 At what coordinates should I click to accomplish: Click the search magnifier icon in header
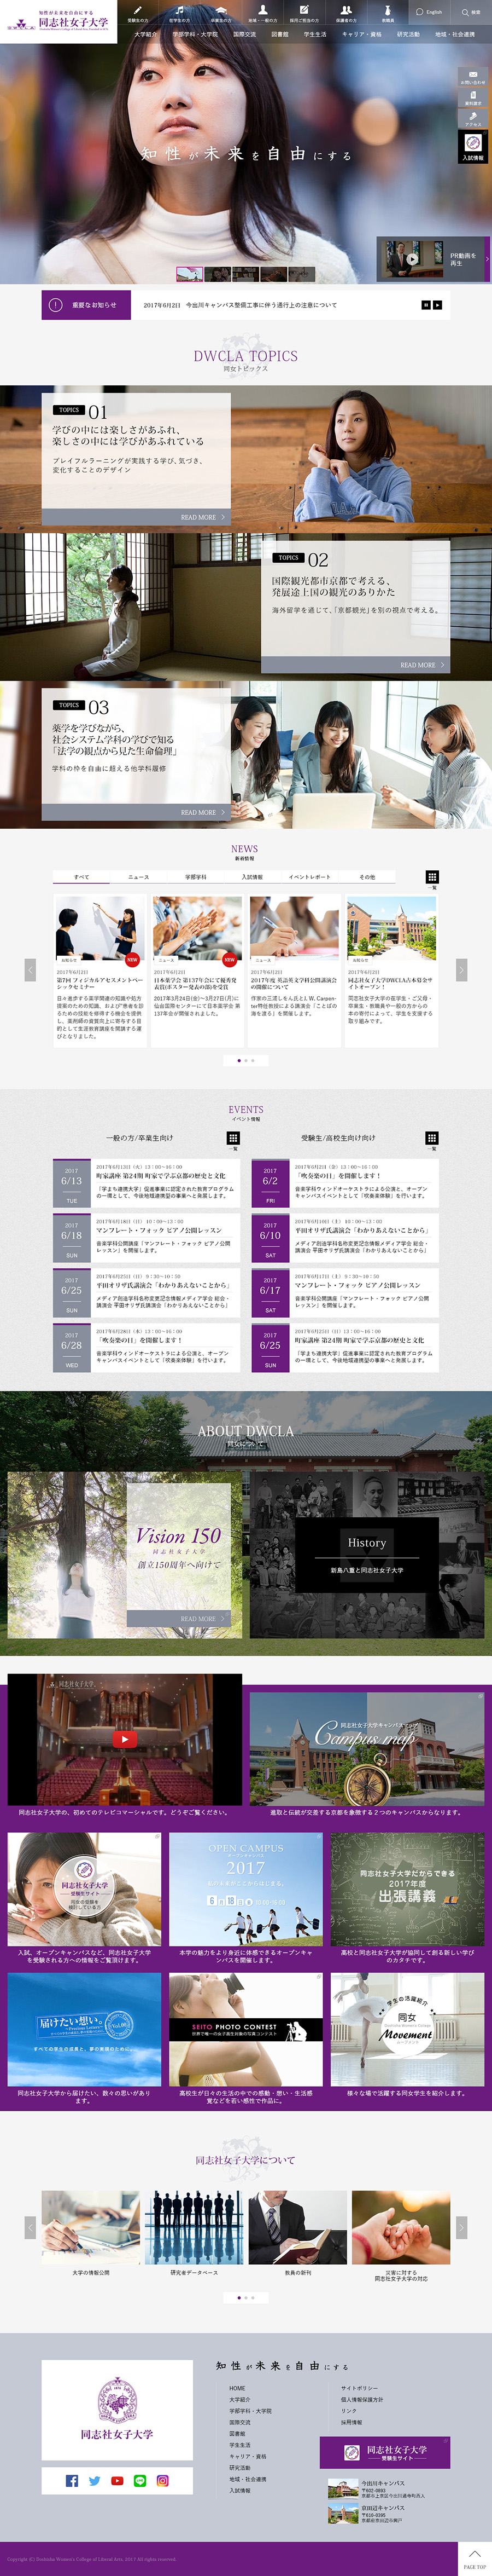(465, 12)
